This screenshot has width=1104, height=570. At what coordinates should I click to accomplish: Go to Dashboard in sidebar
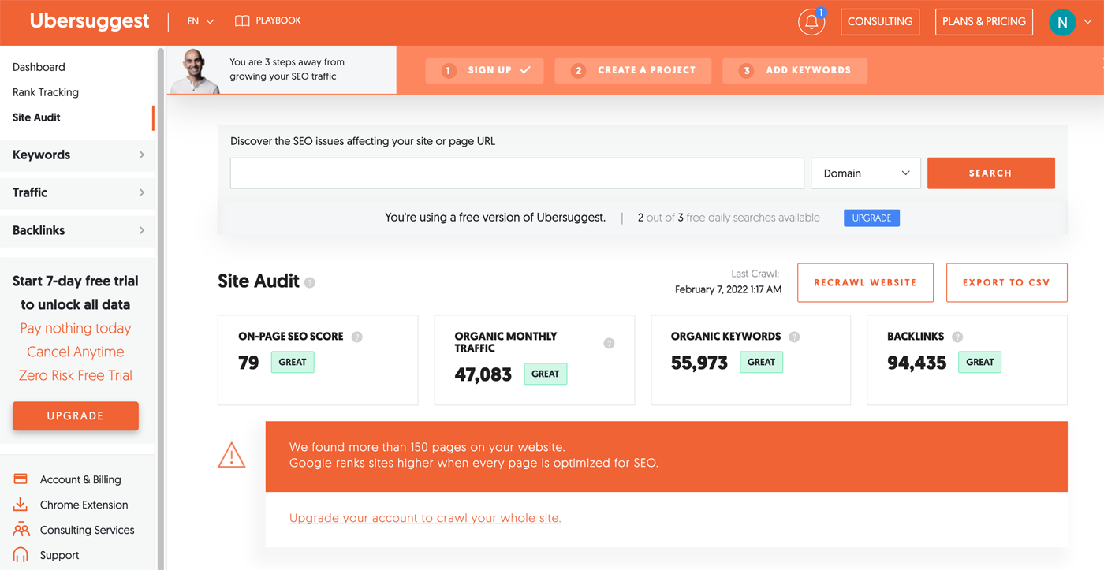click(x=39, y=67)
